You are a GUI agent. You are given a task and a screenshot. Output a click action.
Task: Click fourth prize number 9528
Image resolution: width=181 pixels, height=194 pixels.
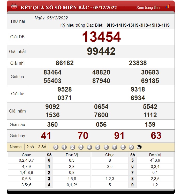point(65,89)
